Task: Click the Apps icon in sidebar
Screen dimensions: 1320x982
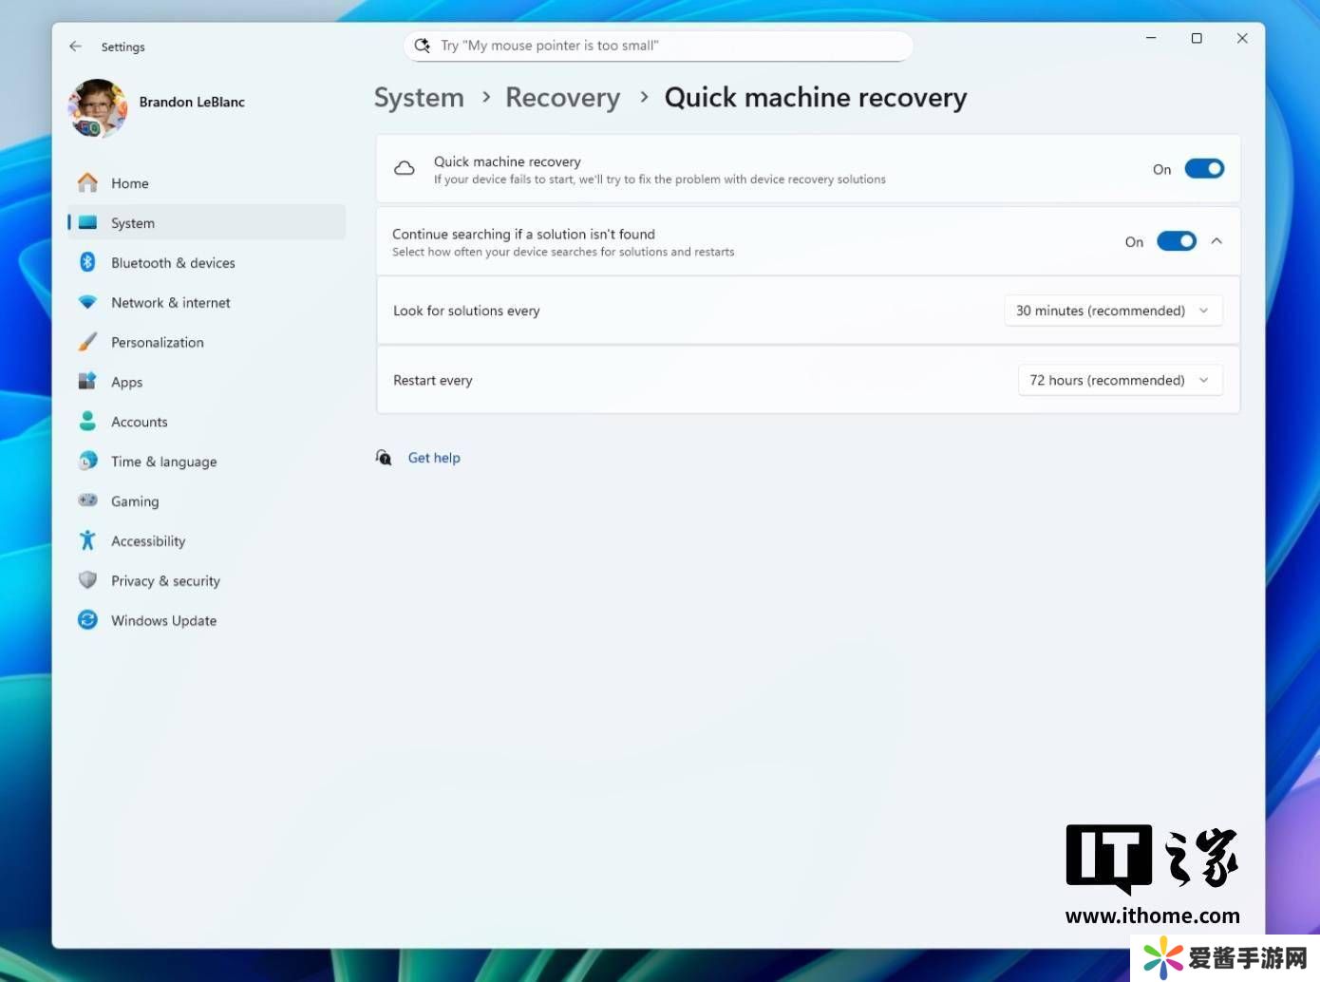Action: point(87,382)
